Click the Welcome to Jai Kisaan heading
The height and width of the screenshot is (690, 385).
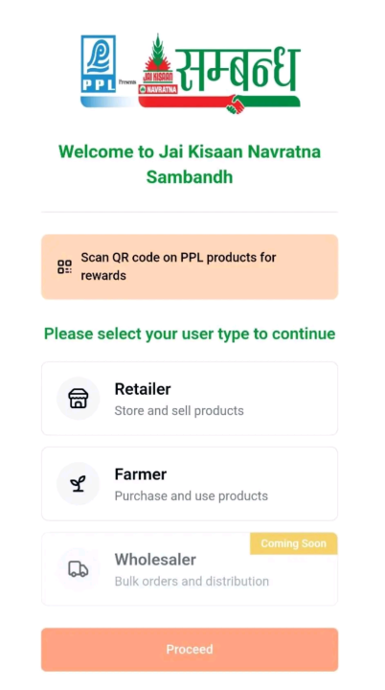[190, 165]
